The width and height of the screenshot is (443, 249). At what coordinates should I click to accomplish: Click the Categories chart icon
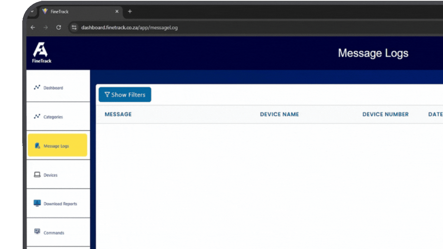tap(37, 116)
